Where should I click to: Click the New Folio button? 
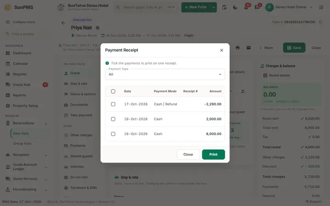tap(196, 7)
